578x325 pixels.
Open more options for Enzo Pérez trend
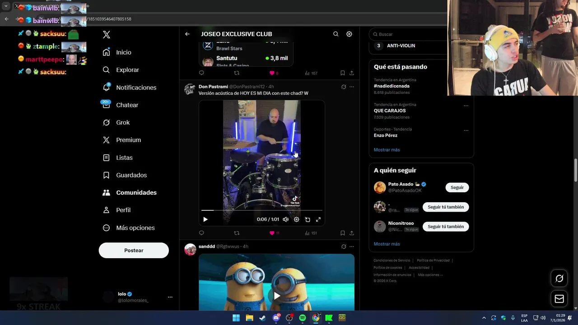[466, 131]
